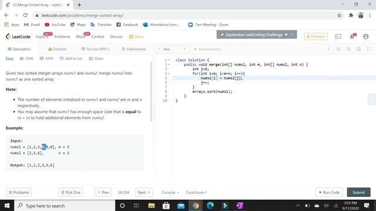
Task: Open the Translate bookmark
Action: [x=101, y=25]
